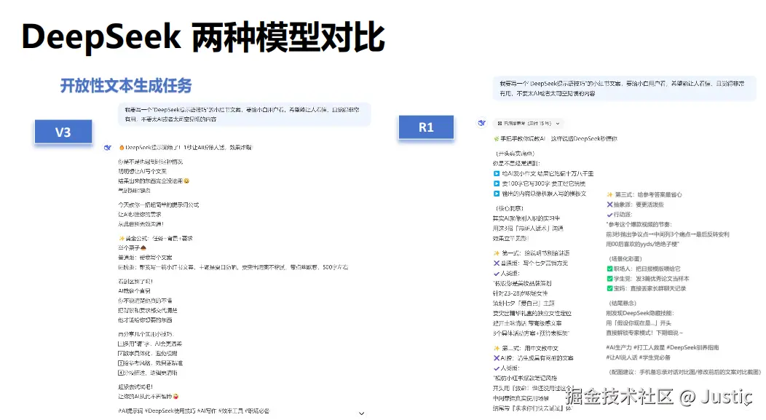Click the sparkle emoji before 第三式
Viewport: 766px width, 420px height.
click(x=609, y=194)
